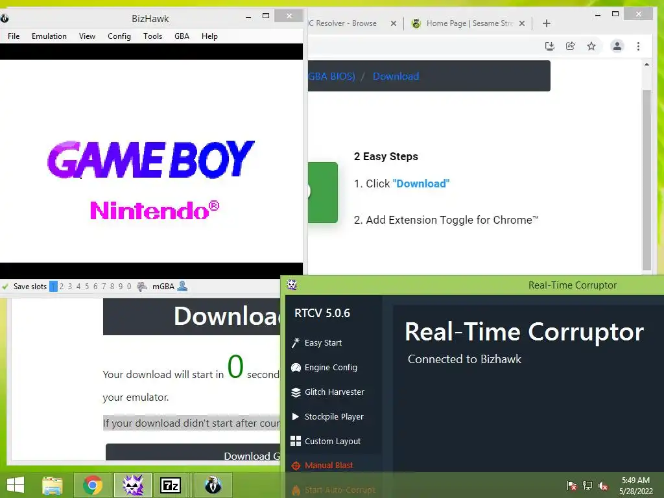Image resolution: width=664 pixels, height=498 pixels.
Task: Click the RTCV window title icon
Action: click(292, 285)
